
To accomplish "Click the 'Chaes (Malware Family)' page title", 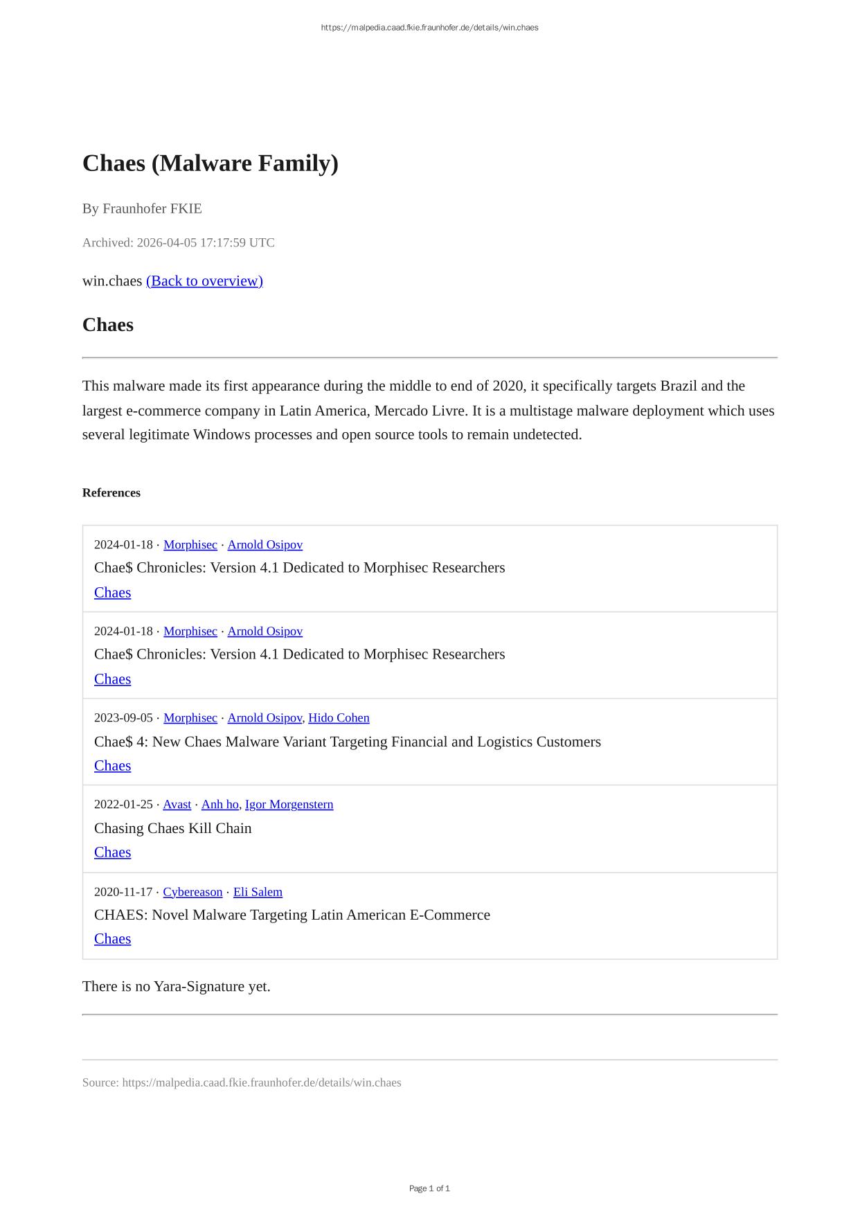I will coord(210,163).
